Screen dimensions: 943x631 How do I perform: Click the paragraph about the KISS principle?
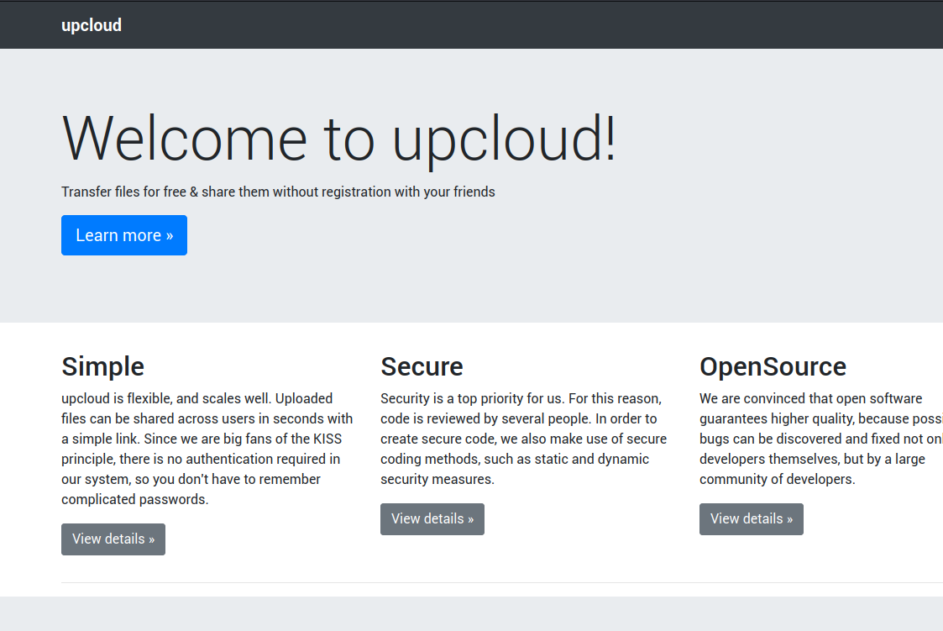(207, 449)
